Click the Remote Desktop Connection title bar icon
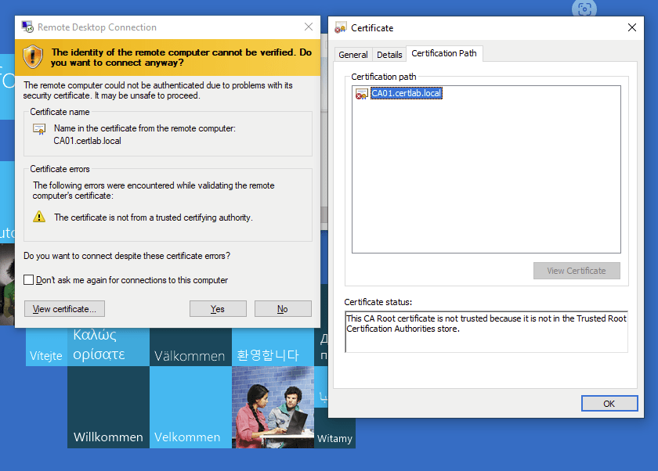Viewport: 658px width, 471px height. 27,27
